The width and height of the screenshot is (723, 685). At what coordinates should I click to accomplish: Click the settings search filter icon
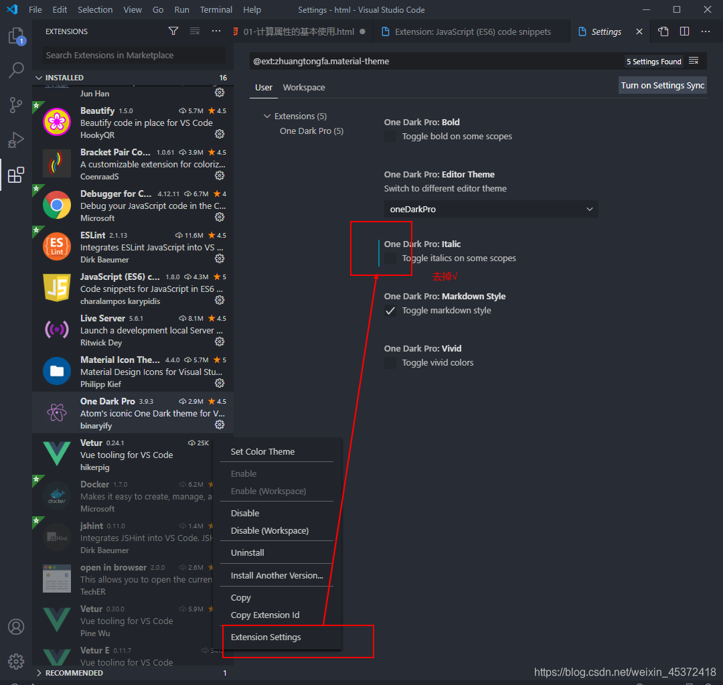694,61
